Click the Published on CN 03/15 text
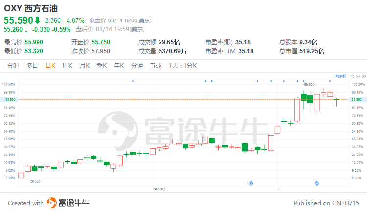The image size is (367, 213). 326,203
